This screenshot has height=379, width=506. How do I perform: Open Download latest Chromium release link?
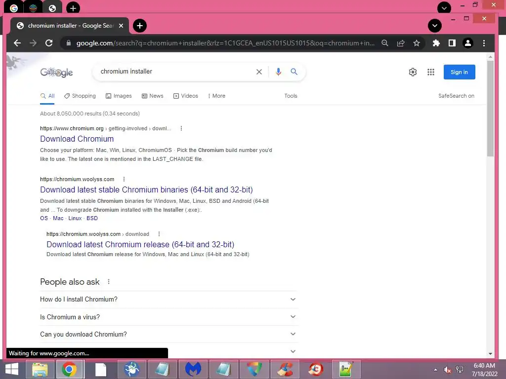[x=140, y=244]
